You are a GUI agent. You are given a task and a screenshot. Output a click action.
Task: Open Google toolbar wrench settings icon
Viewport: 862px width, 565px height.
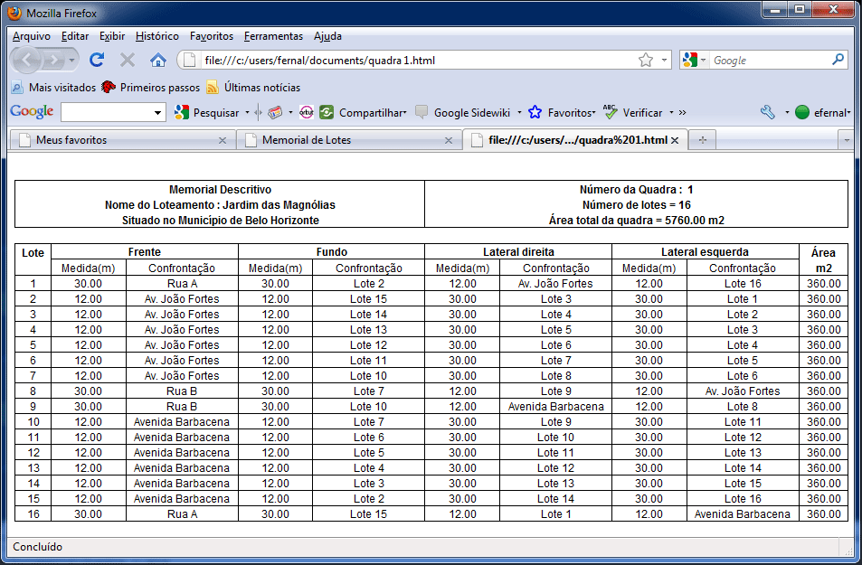point(768,113)
